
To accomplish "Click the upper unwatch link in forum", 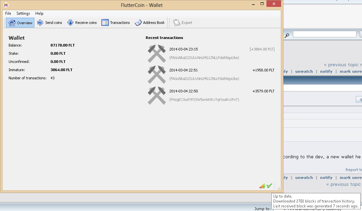I will tap(304, 71).
